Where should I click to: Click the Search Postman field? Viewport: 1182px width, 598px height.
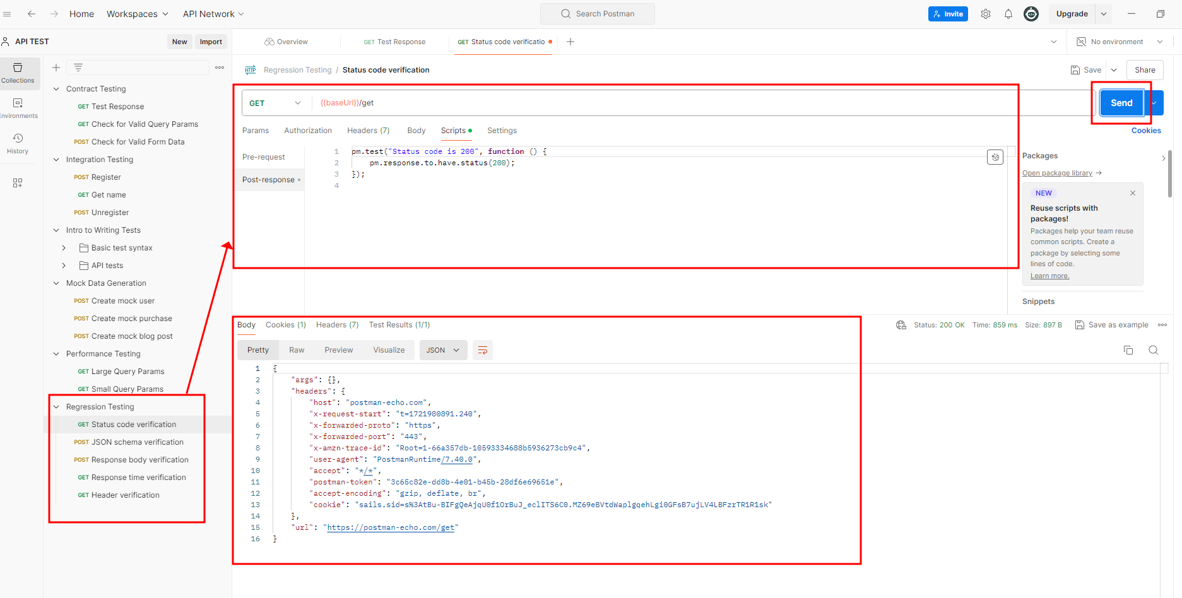[598, 14]
